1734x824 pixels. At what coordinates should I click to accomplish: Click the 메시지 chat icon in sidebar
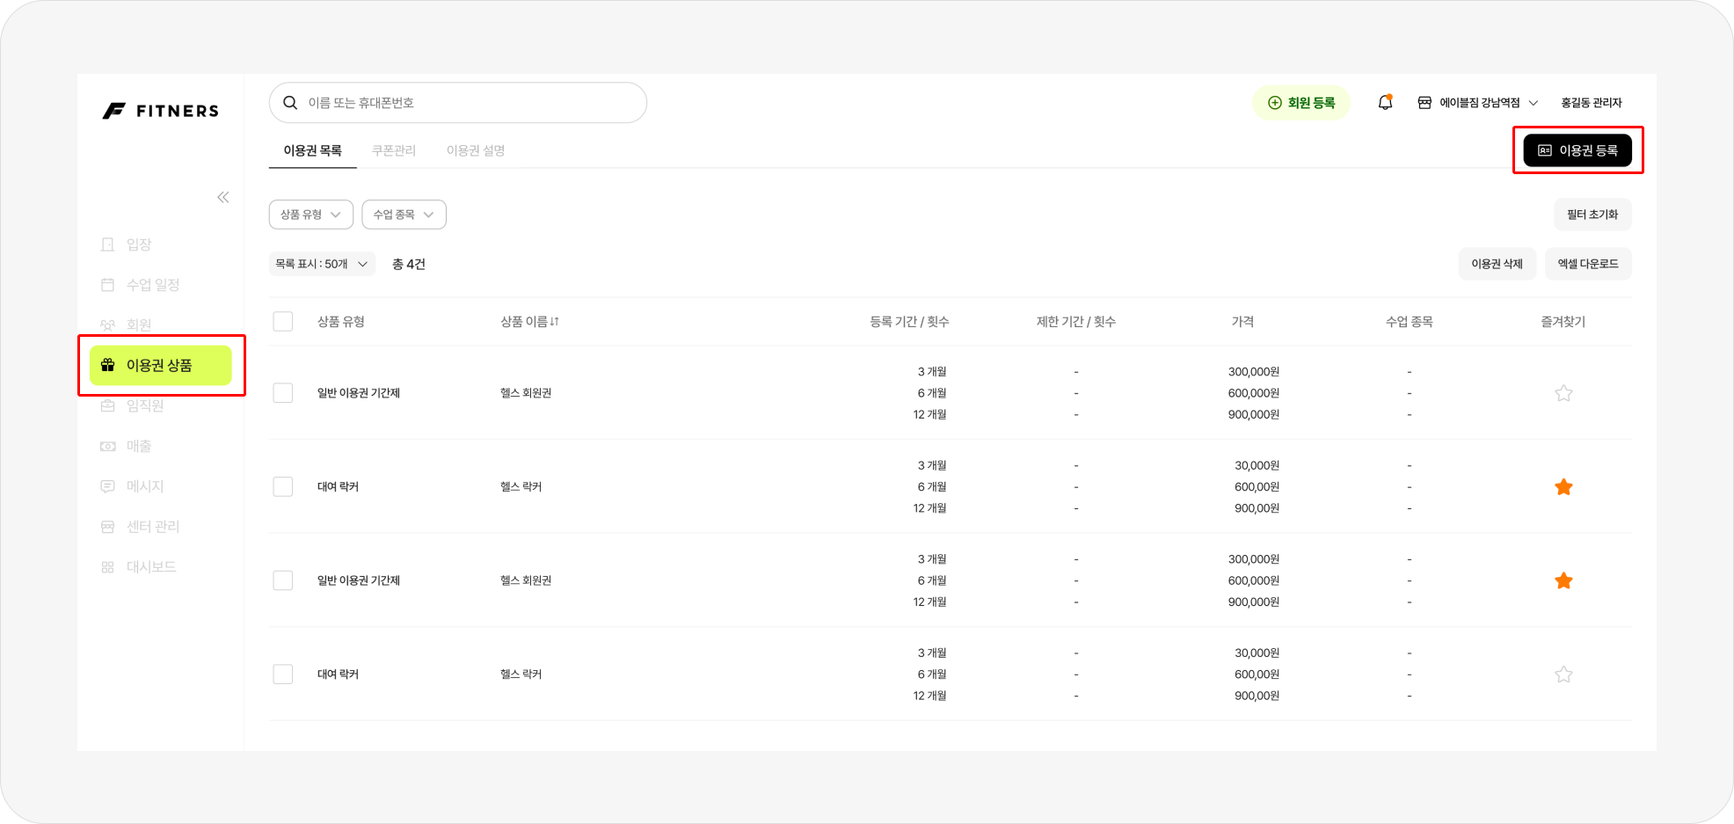click(108, 486)
